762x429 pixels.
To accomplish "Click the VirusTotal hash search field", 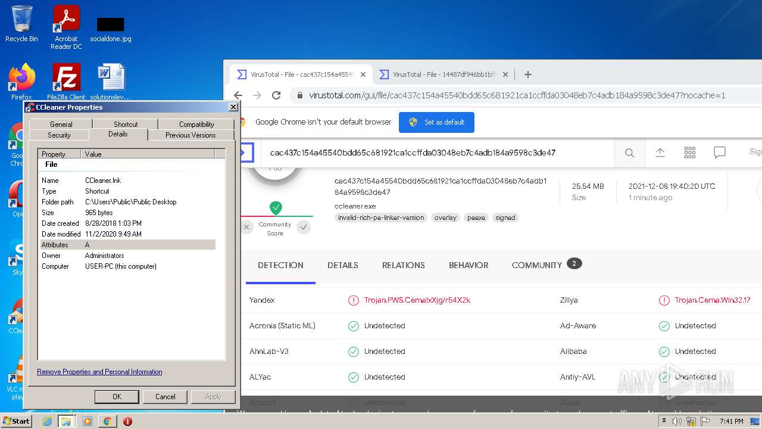I will (438, 153).
